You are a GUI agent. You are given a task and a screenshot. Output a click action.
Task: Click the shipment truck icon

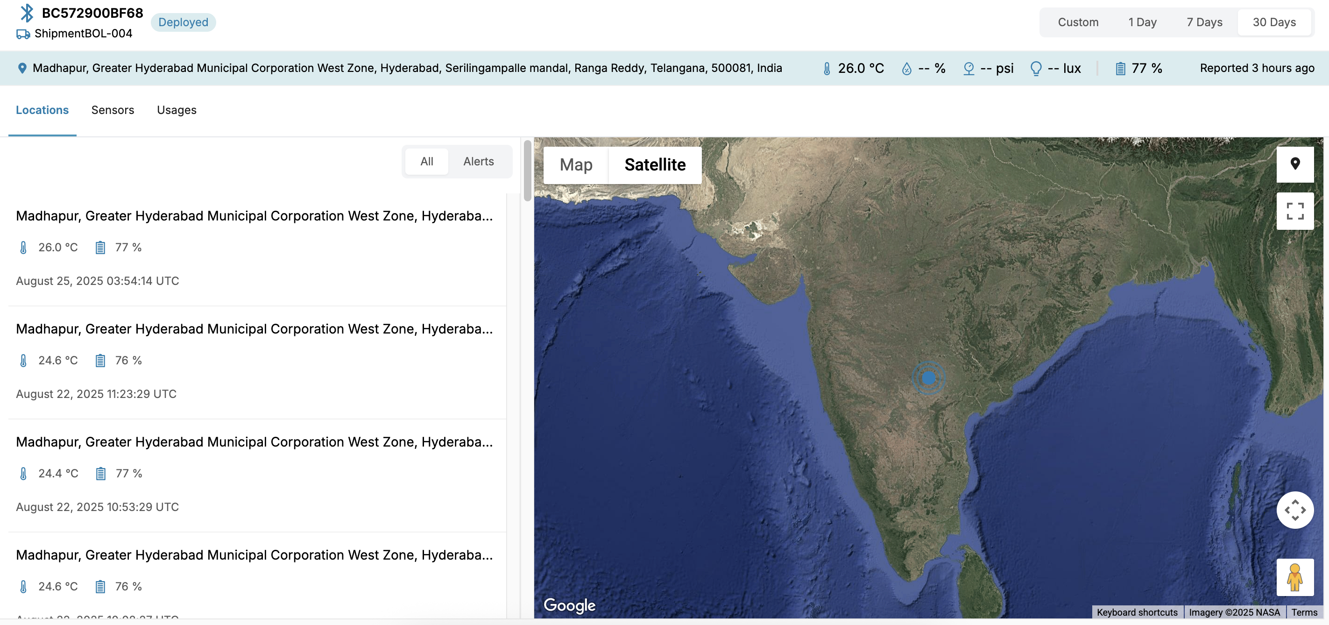point(23,34)
